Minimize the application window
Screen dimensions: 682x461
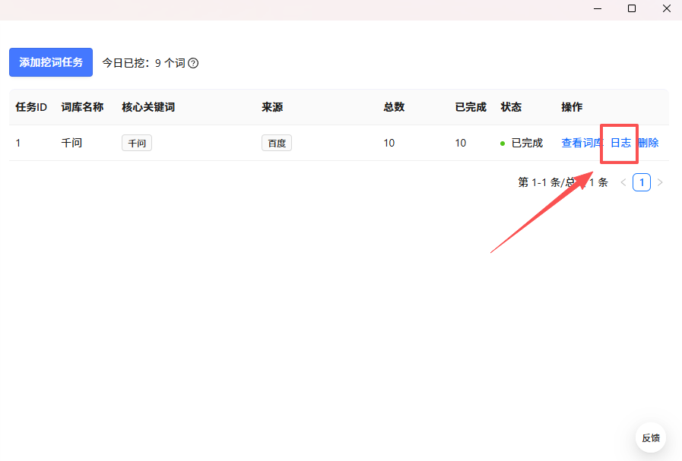(598, 8)
